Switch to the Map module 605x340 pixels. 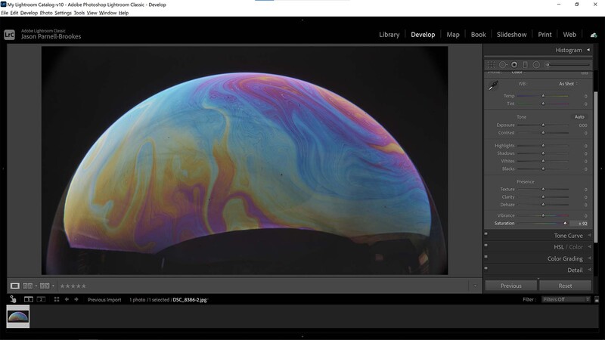tap(452, 35)
